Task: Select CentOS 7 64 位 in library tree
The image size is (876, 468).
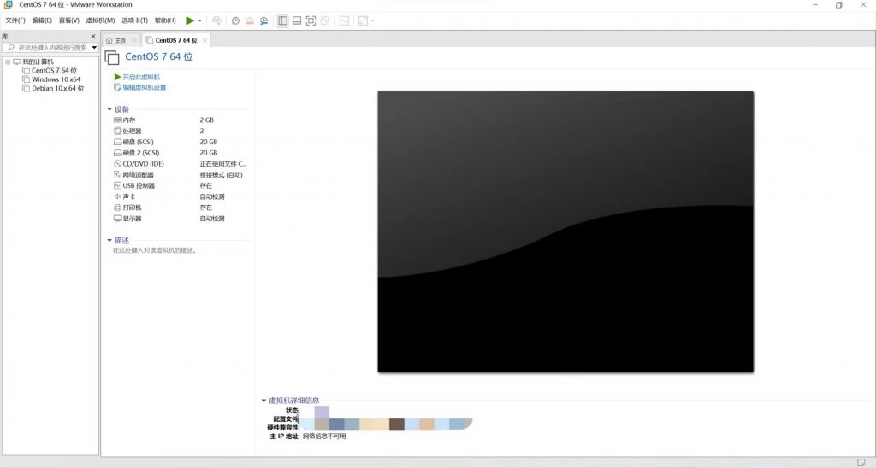Action: (54, 71)
